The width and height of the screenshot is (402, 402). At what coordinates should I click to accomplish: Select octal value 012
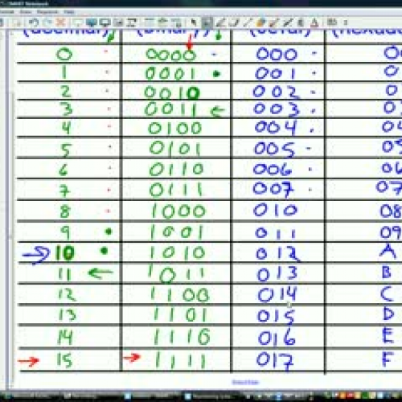(x=277, y=253)
